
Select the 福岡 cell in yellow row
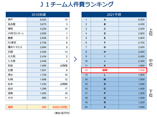(x=16, y=107)
